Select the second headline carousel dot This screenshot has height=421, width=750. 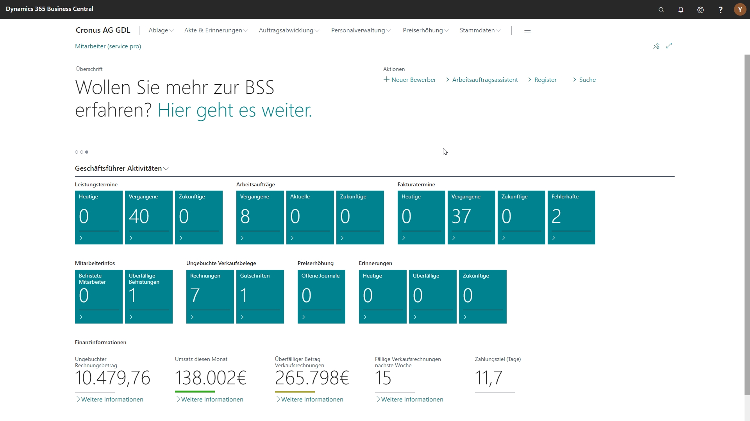82,152
